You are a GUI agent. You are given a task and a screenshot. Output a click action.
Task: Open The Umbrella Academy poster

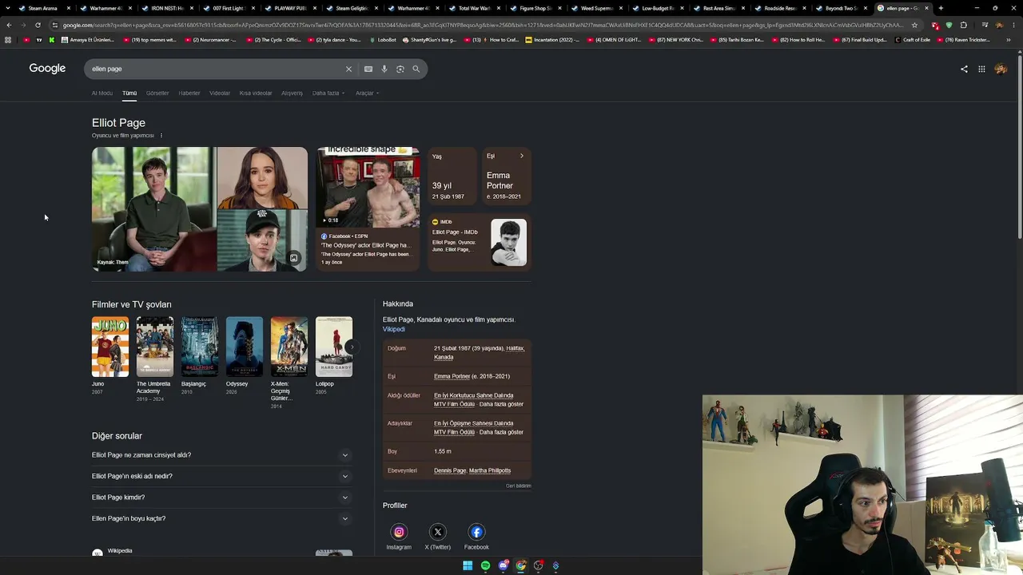coord(155,347)
